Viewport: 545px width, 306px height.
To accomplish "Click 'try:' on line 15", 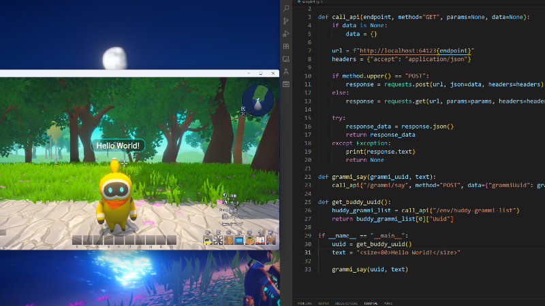I will pyautogui.click(x=339, y=118).
